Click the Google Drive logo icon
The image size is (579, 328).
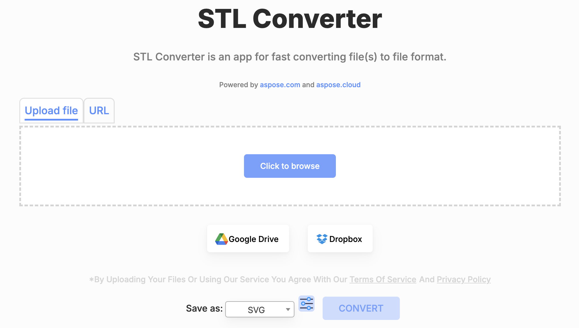(x=222, y=239)
